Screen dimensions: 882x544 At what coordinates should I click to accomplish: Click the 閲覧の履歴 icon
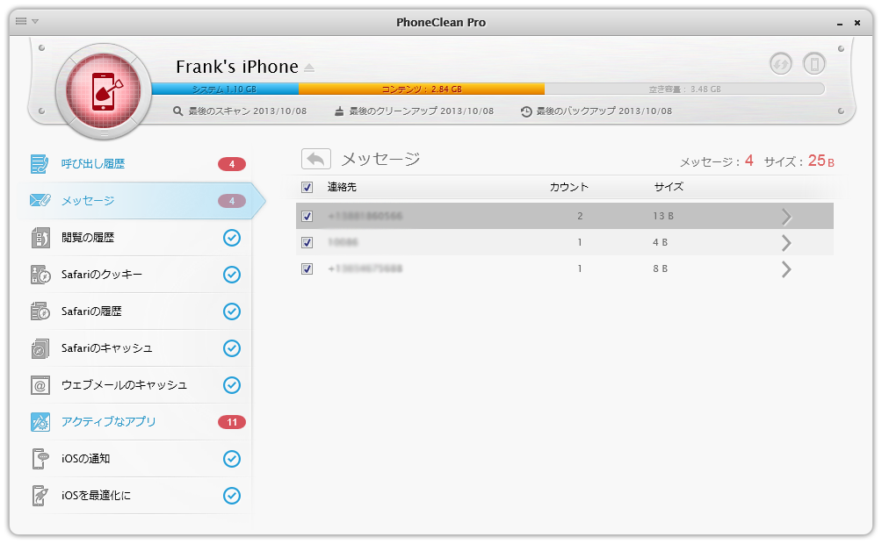coord(40,238)
